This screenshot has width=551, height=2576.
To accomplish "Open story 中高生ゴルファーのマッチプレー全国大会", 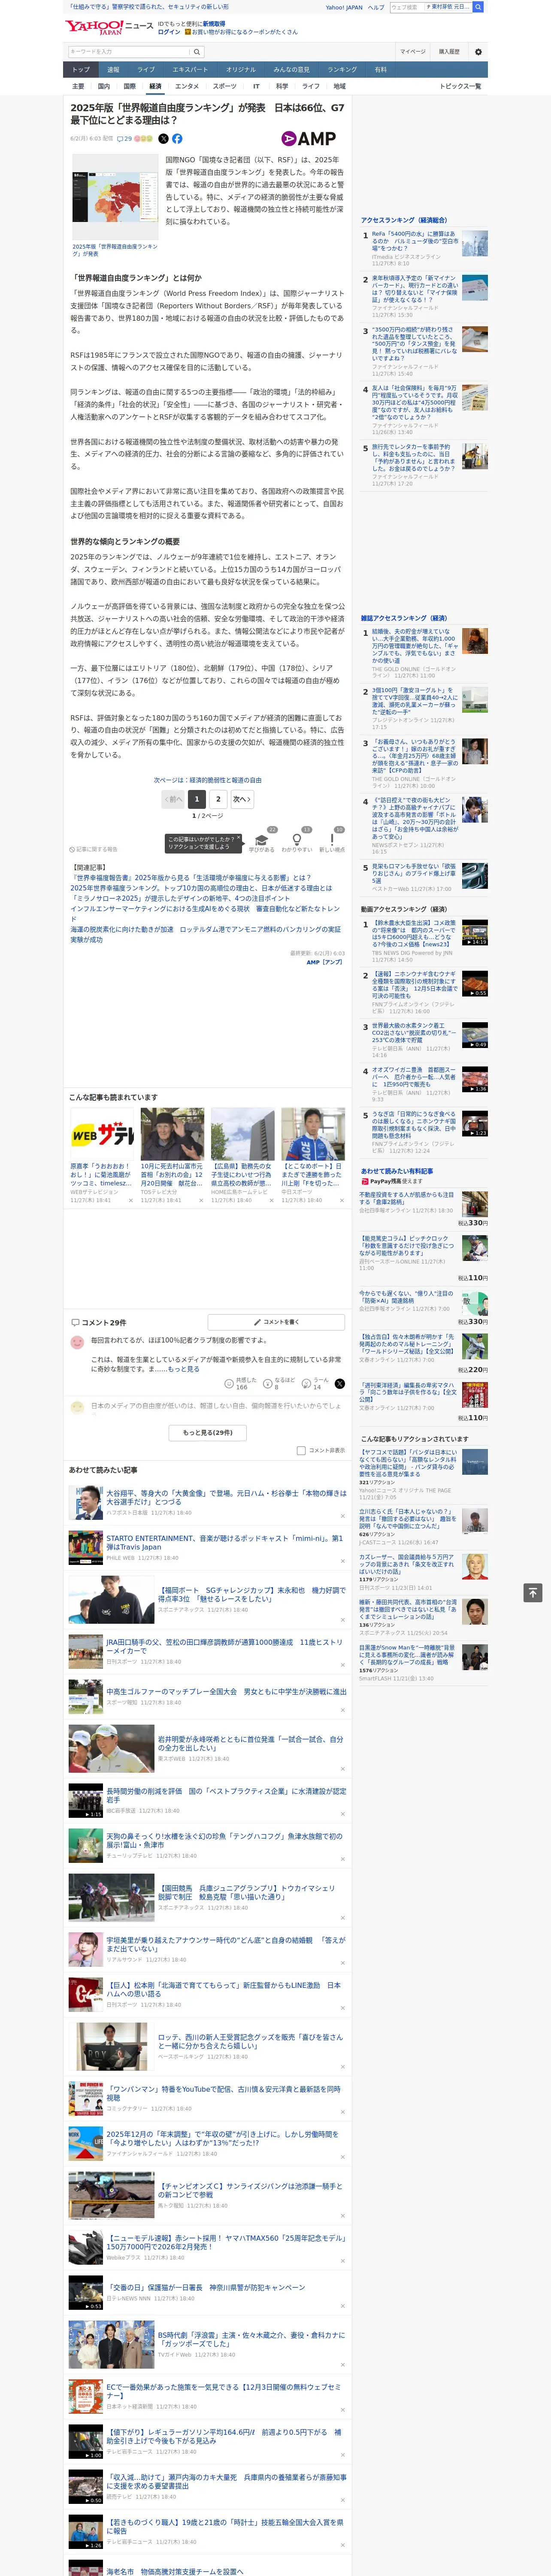I will (226, 1692).
